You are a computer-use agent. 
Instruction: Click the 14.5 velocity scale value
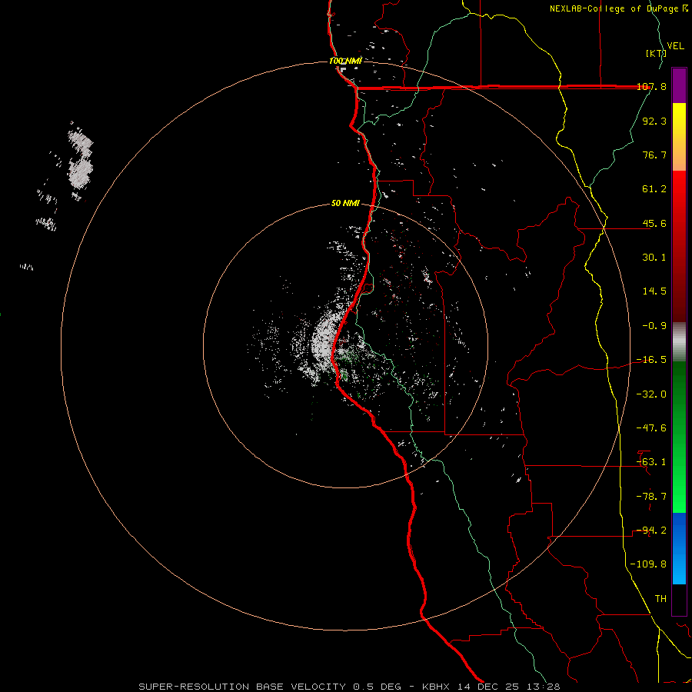[654, 291]
